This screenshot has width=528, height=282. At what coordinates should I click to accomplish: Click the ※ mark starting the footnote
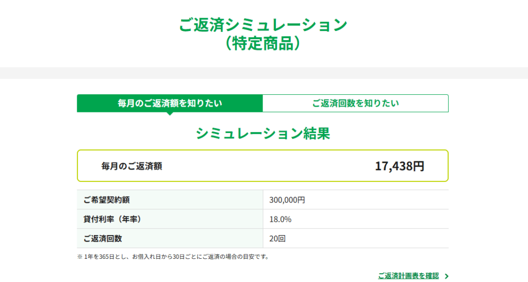pyautogui.click(x=80, y=256)
